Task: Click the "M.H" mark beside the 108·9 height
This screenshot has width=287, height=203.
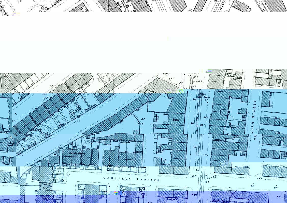Action: click(181, 82)
